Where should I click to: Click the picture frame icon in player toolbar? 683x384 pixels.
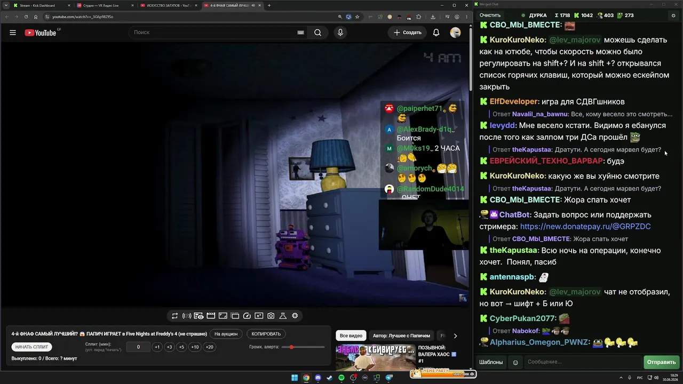pos(223,316)
